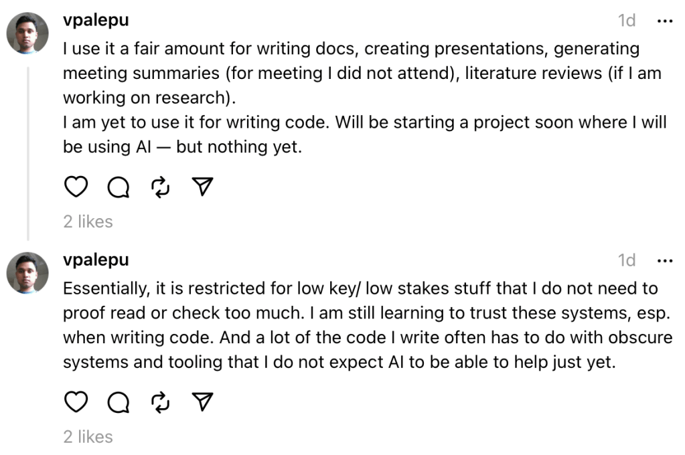Like the post about writing docs
685x455 pixels.
[76, 187]
